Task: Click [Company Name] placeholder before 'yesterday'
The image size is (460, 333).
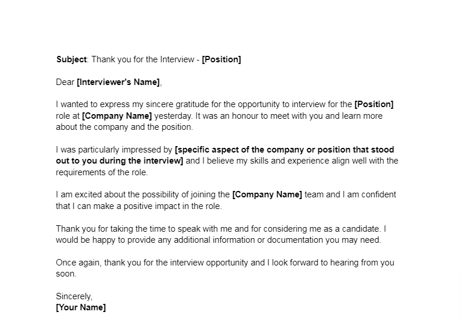Action: 117,116
